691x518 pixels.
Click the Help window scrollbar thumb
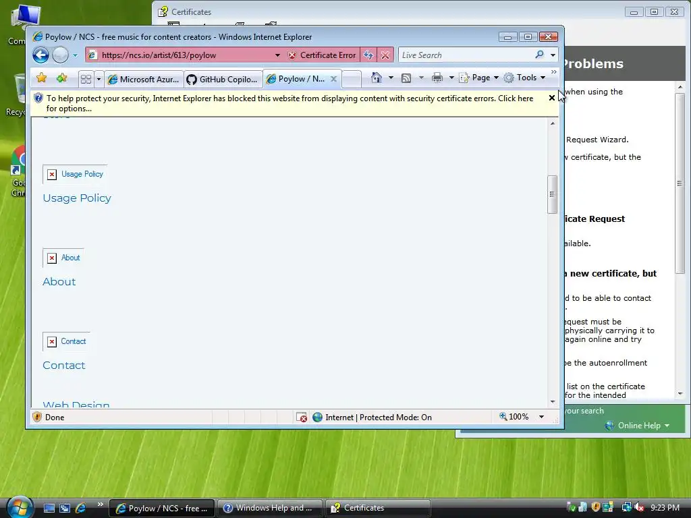click(x=680, y=183)
